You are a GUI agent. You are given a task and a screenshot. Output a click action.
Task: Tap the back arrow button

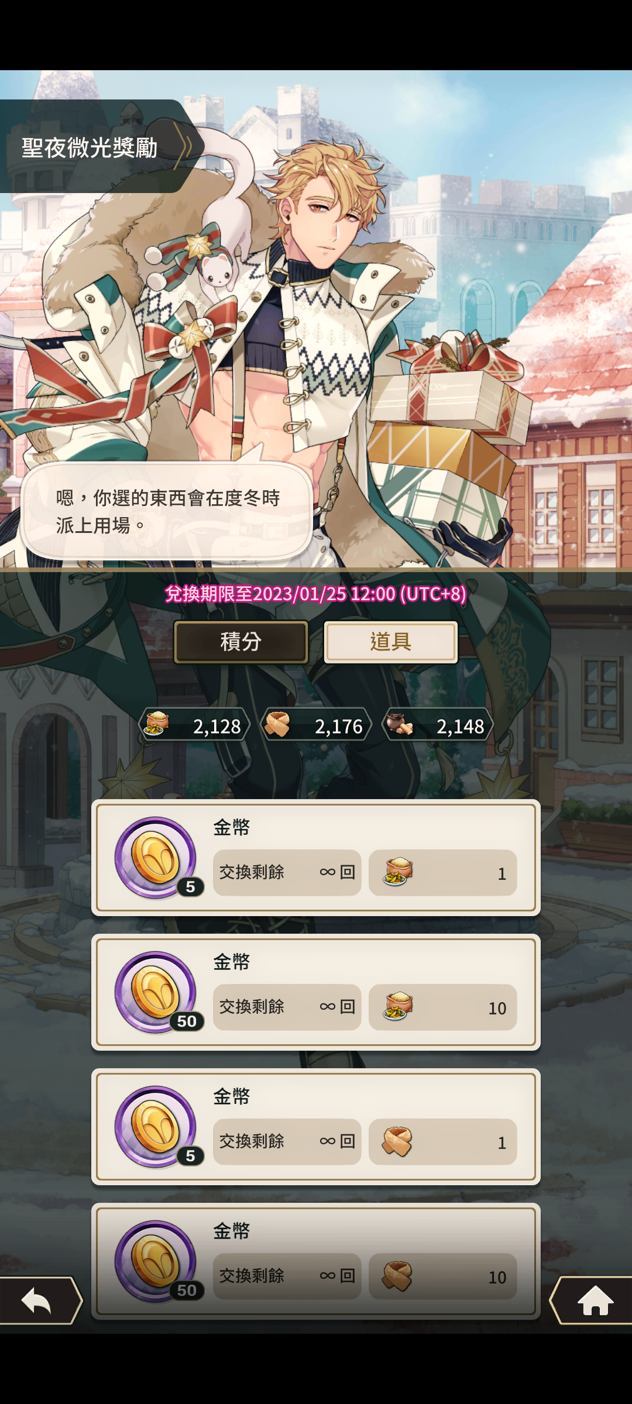pos(39,1300)
